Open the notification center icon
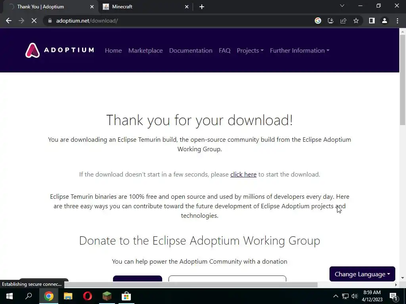The width and height of the screenshot is (406, 304). pyautogui.click(x=393, y=296)
